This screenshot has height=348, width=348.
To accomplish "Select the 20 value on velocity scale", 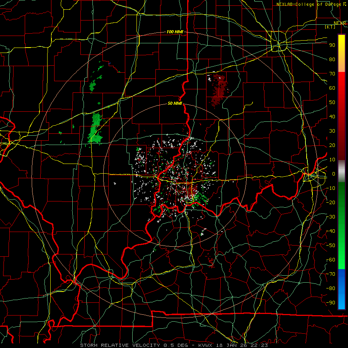I will click(x=332, y=145).
